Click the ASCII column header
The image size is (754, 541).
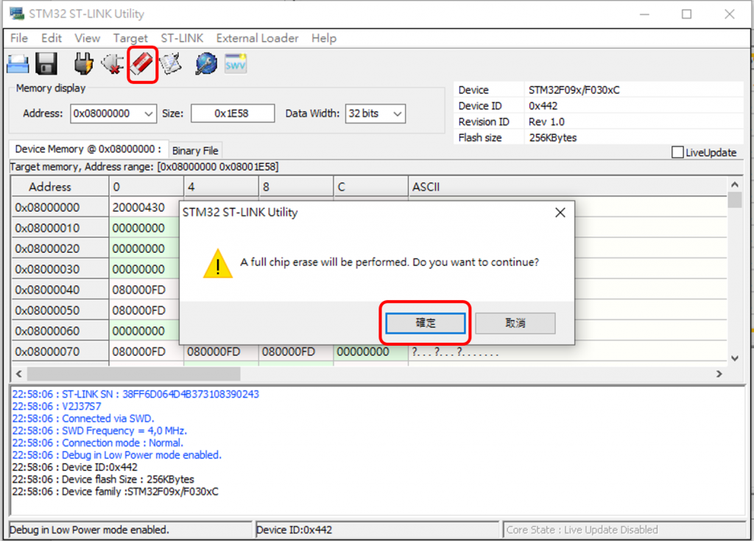click(x=568, y=186)
